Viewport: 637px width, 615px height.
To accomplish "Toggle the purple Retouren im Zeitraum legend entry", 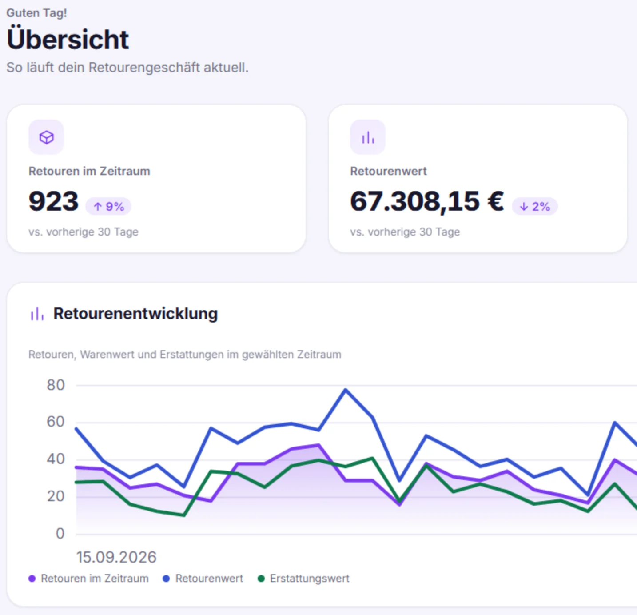I will pos(88,579).
